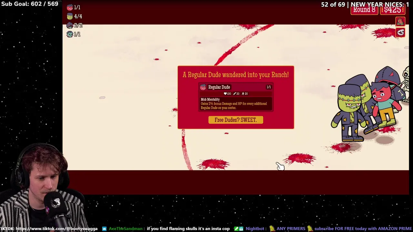
Task: Click the 'Gains 2% bonus Damage' description text
Action: tap(234, 106)
